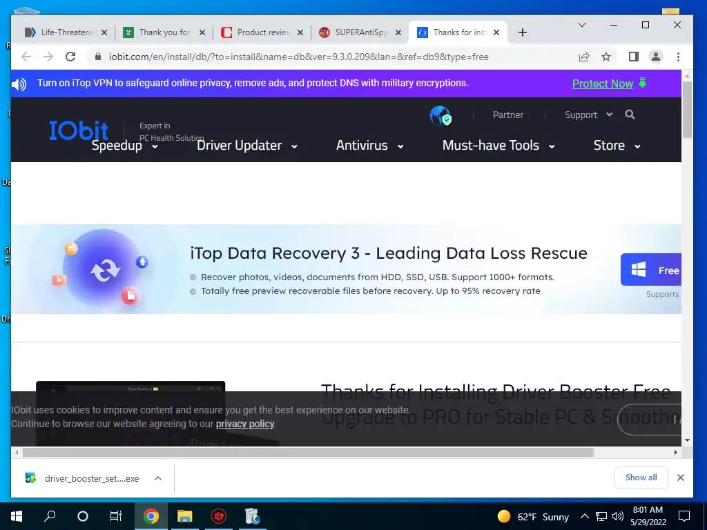Click the Free download button

650,270
